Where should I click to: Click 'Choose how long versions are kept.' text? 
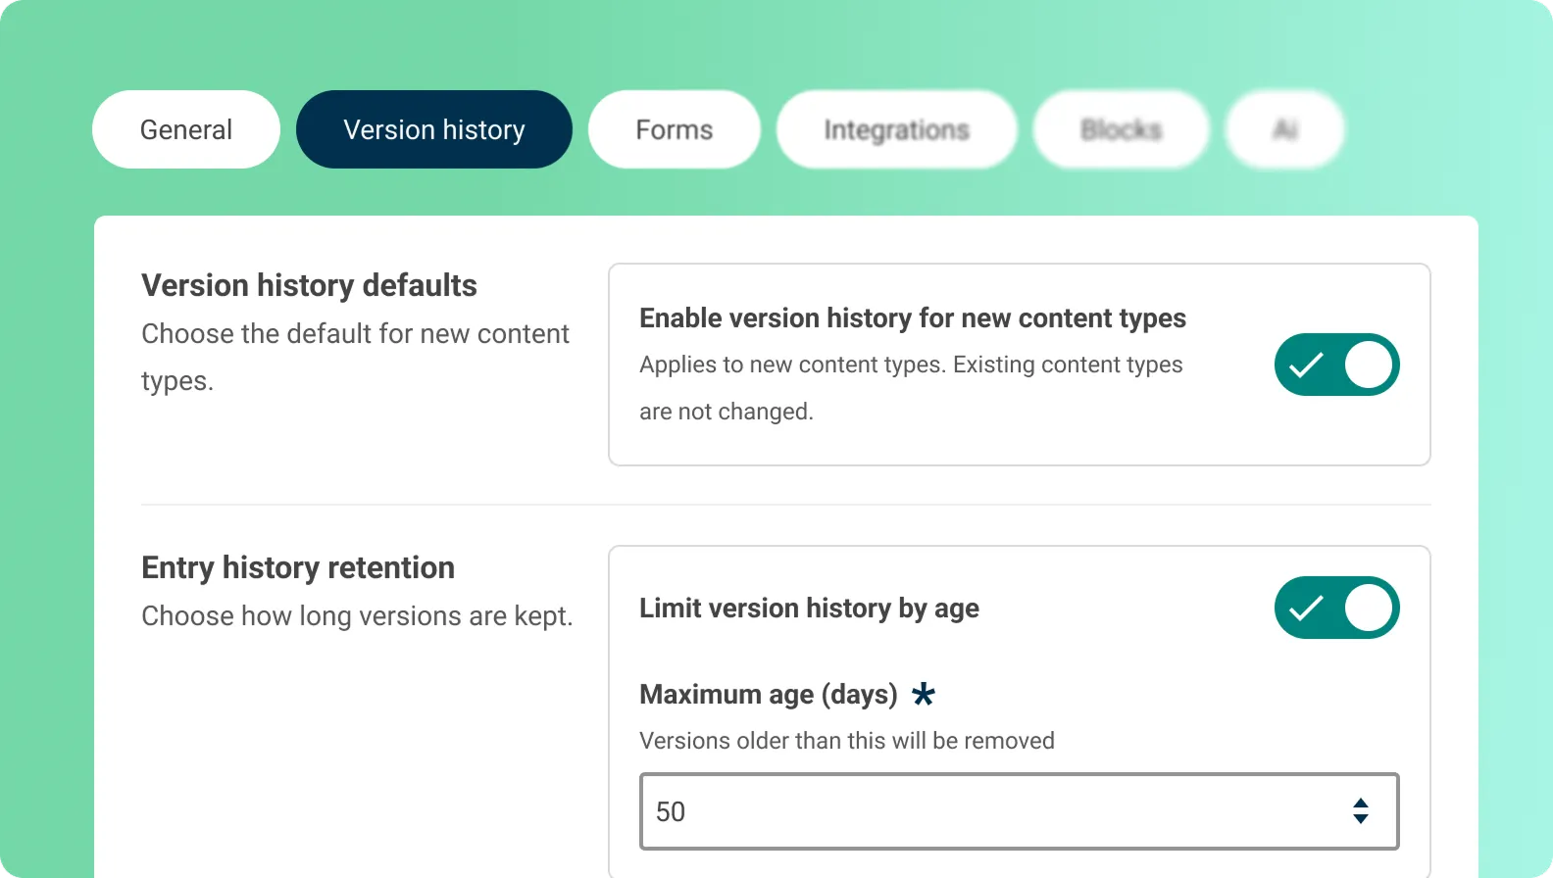click(357, 615)
